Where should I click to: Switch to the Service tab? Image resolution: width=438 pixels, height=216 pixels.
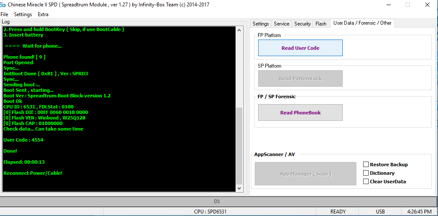281,24
